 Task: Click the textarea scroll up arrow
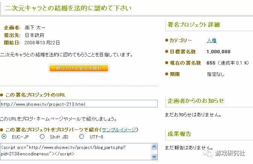click(154, 147)
